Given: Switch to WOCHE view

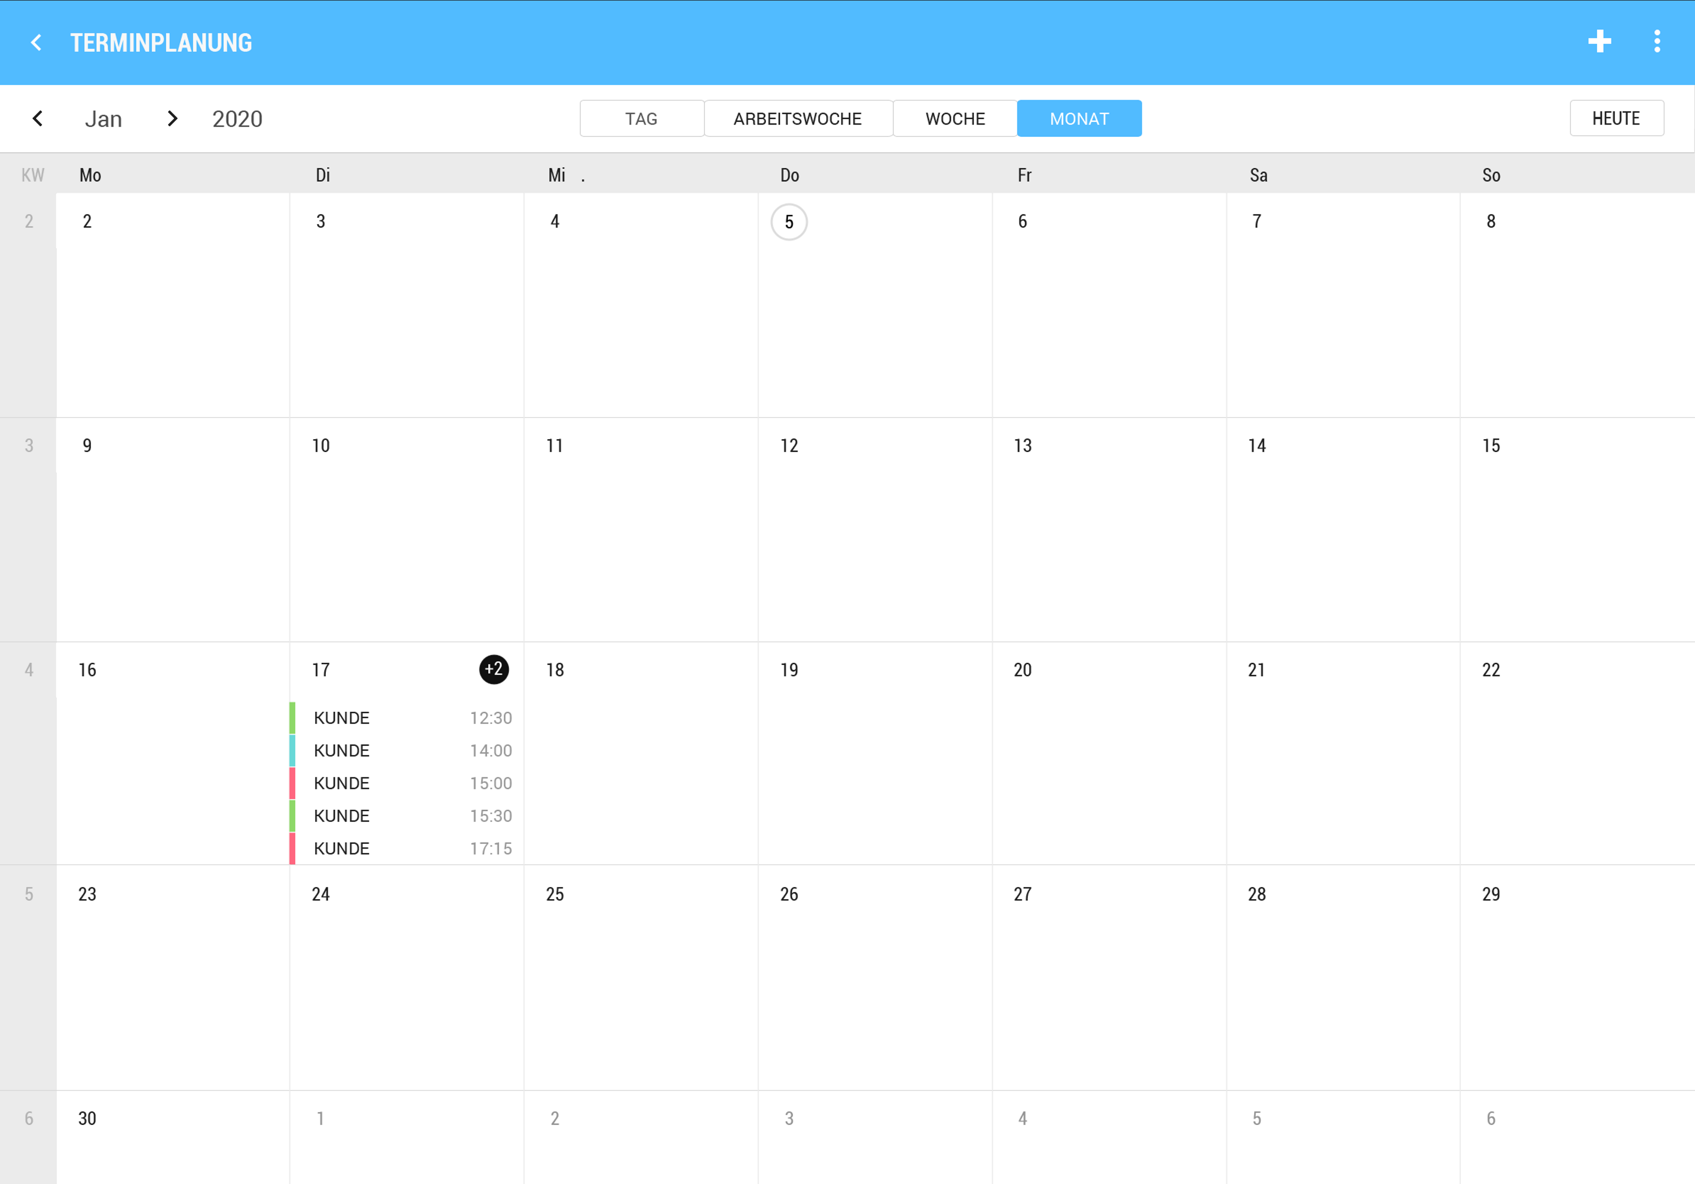Looking at the screenshot, I should click(x=955, y=119).
